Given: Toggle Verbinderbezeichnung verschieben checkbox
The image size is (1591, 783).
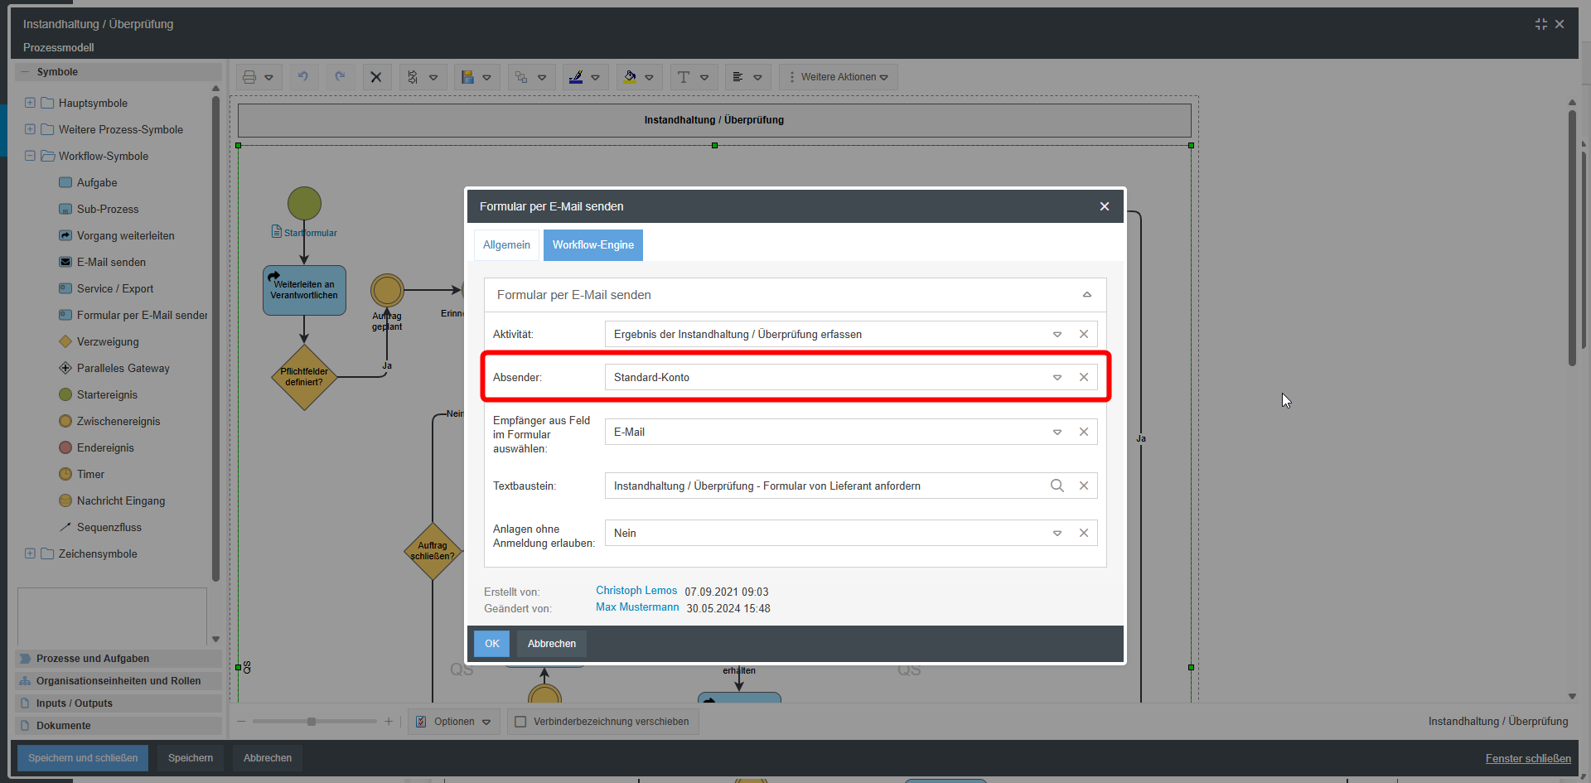Looking at the screenshot, I should tap(520, 722).
